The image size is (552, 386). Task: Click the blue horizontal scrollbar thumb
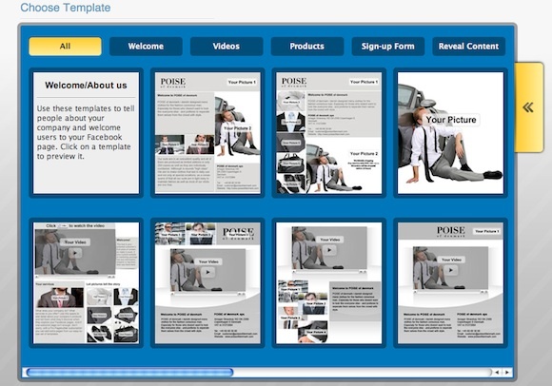pyautogui.click(x=129, y=373)
